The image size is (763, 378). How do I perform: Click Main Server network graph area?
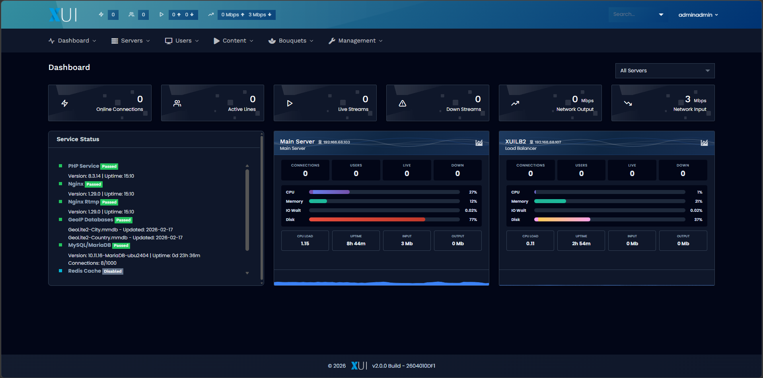(381, 278)
